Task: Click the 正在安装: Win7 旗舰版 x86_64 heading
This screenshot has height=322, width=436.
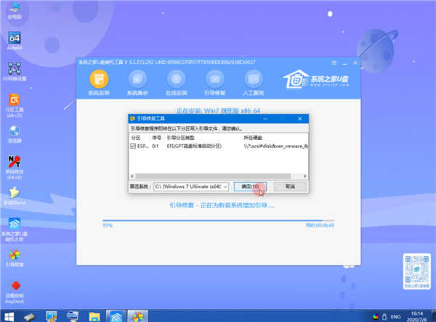Action: click(x=219, y=111)
